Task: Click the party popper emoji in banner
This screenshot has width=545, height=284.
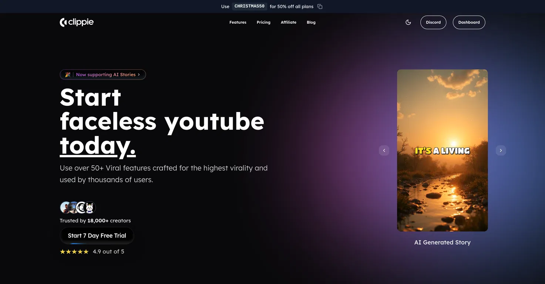Action: [x=68, y=75]
